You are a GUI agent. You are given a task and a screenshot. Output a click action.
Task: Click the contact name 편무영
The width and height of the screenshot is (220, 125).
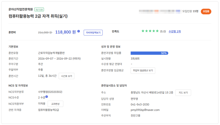(x=134, y=99)
